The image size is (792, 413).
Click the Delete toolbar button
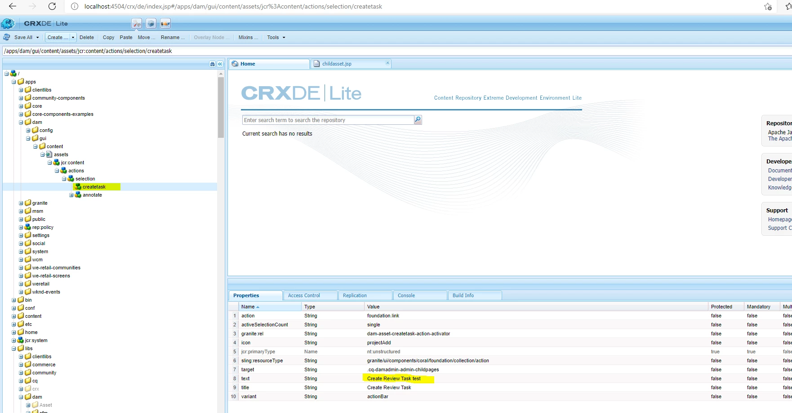[87, 37]
